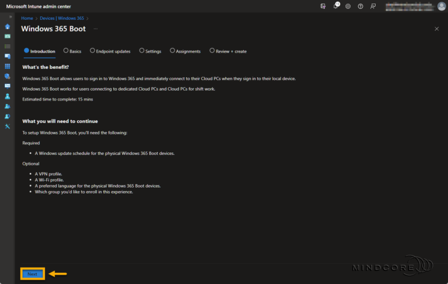This screenshot has height=284, width=448.
Task: Open the Devices icon in sidebar
Action: click(8, 56)
